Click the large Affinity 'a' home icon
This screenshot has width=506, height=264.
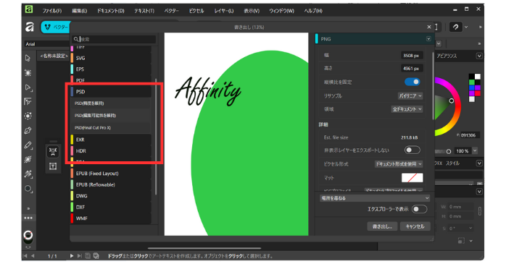pyautogui.click(x=30, y=27)
